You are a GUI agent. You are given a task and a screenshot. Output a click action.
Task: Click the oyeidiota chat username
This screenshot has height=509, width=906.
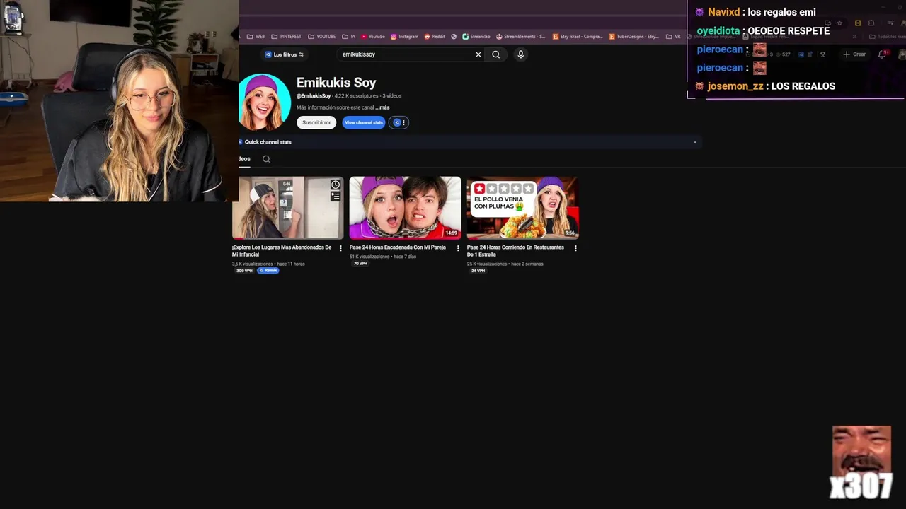pos(718,31)
